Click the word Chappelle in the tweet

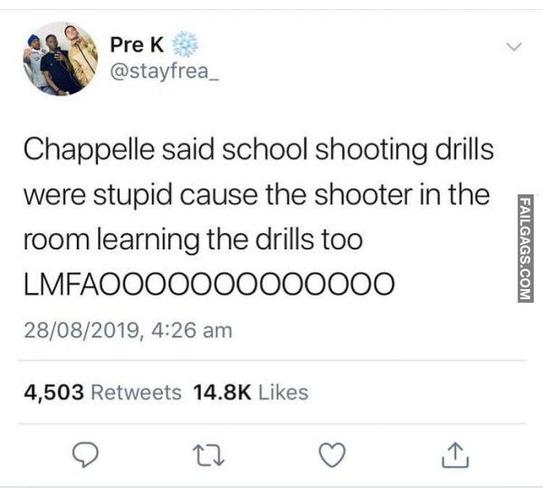90,150
